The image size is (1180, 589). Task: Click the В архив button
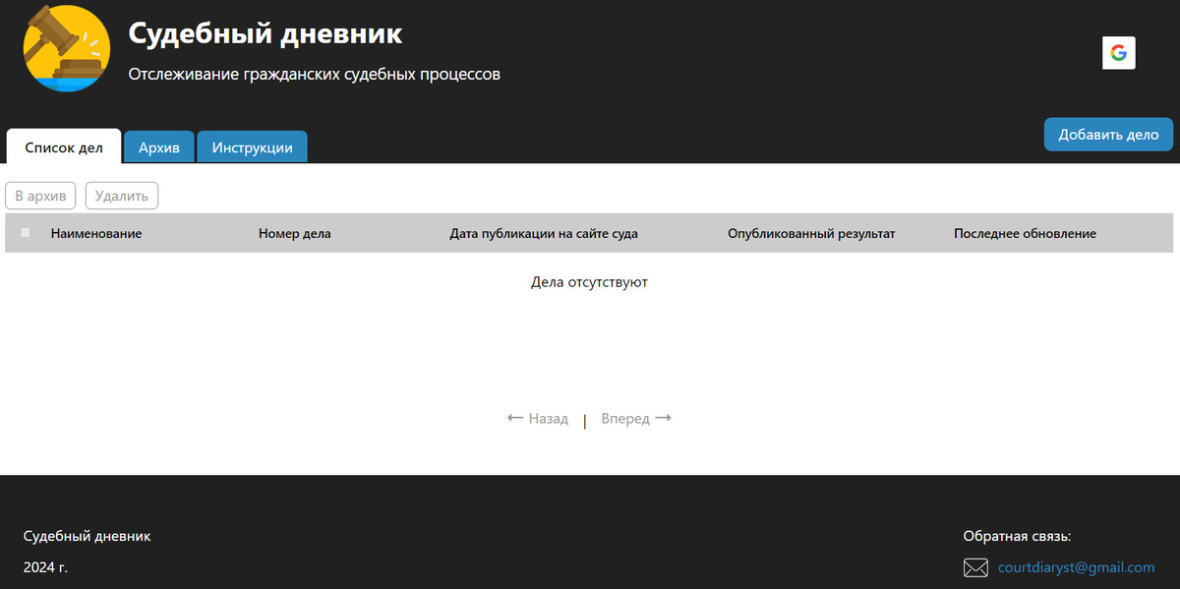[x=40, y=196]
